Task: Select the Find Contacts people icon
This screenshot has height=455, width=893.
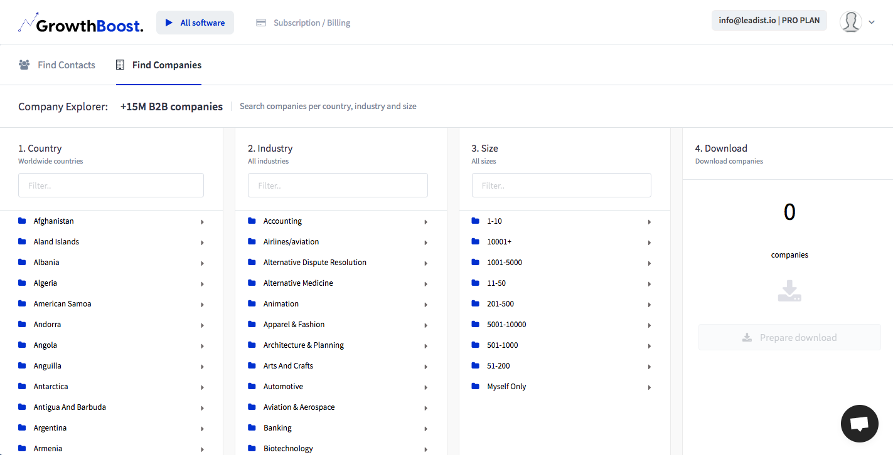Action: point(24,64)
